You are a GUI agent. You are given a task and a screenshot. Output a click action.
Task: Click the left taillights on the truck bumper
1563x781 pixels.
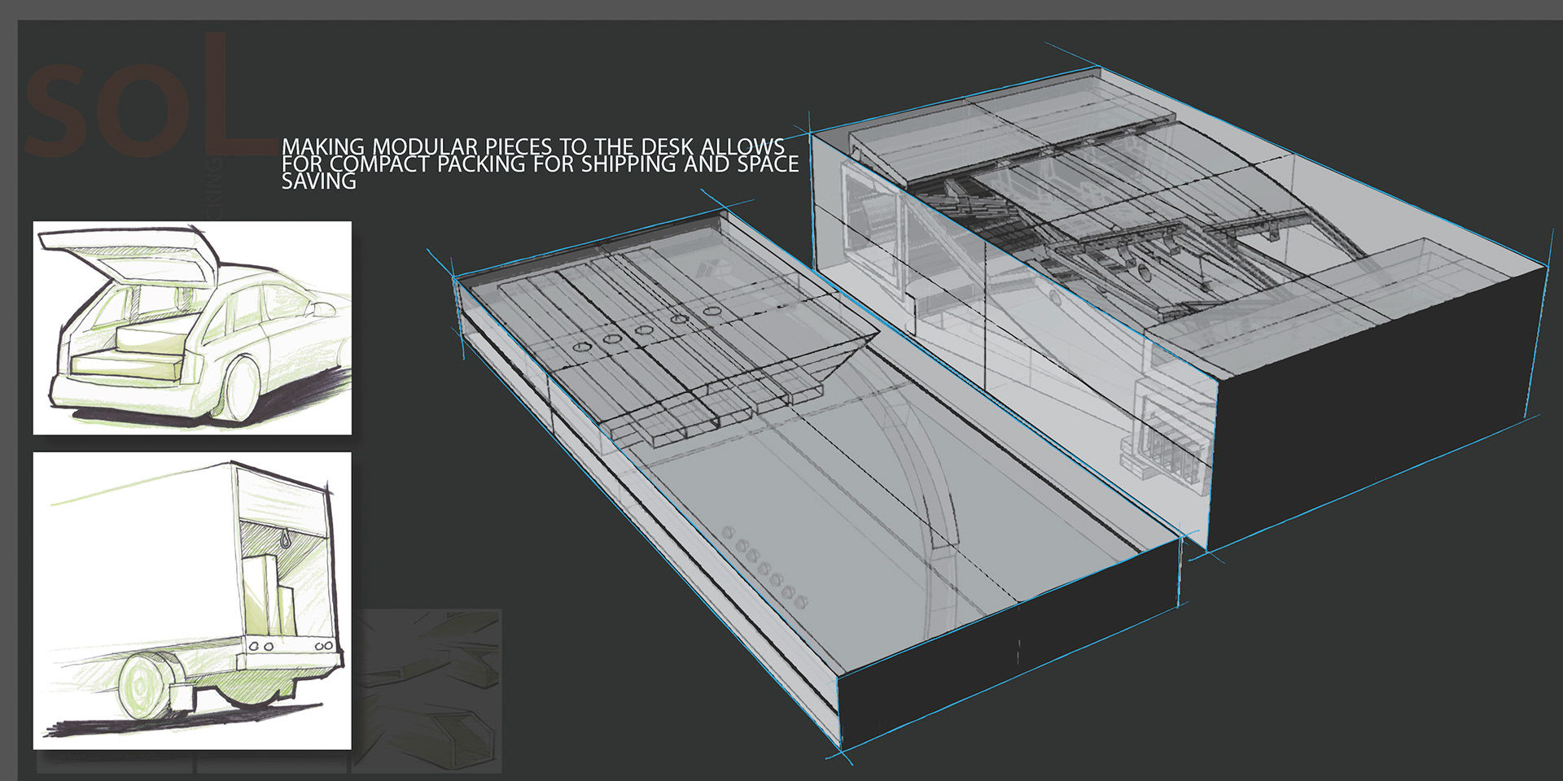pos(260,647)
